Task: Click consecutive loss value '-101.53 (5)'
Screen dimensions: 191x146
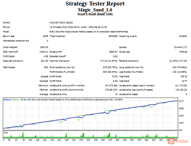Action: [181, 90]
